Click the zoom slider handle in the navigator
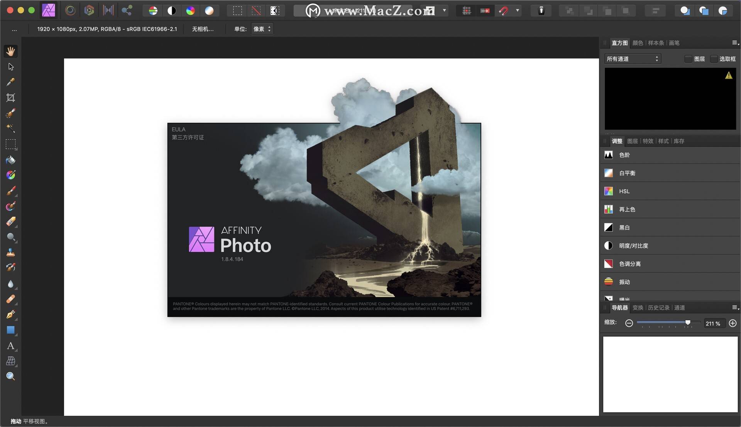 click(x=688, y=322)
